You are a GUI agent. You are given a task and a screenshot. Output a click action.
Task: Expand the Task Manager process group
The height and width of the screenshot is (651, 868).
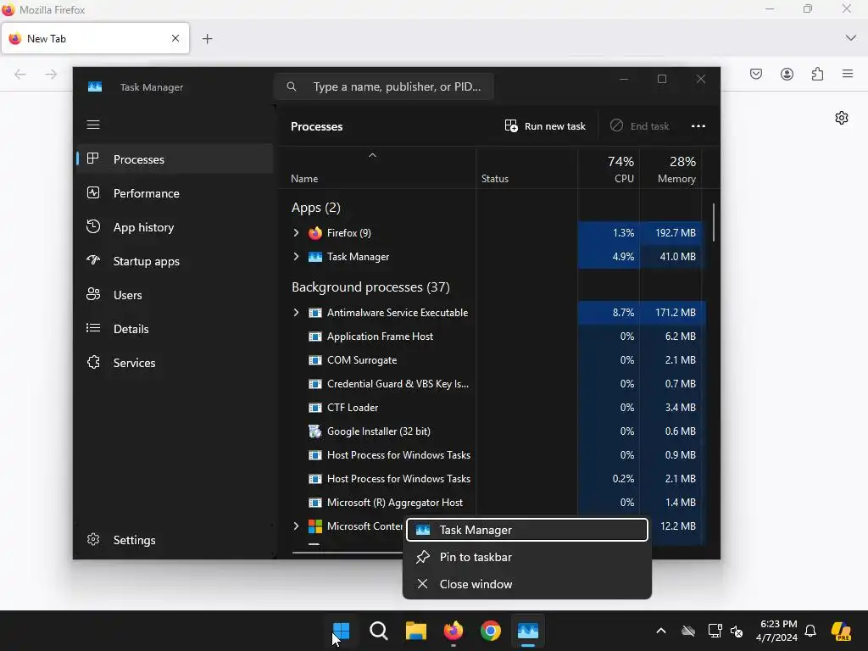click(296, 256)
